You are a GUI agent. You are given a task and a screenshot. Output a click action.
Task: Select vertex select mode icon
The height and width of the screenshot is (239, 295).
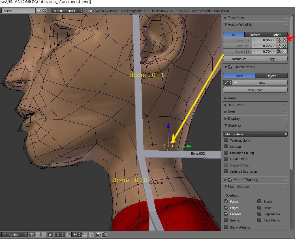pos(32,234)
